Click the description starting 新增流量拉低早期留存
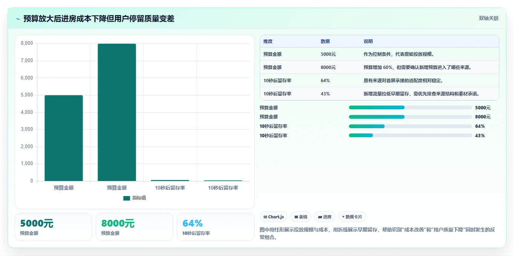This screenshot has height=256, width=514. point(421,94)
